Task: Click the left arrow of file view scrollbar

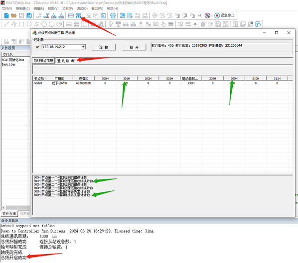Action: [3, 208]
